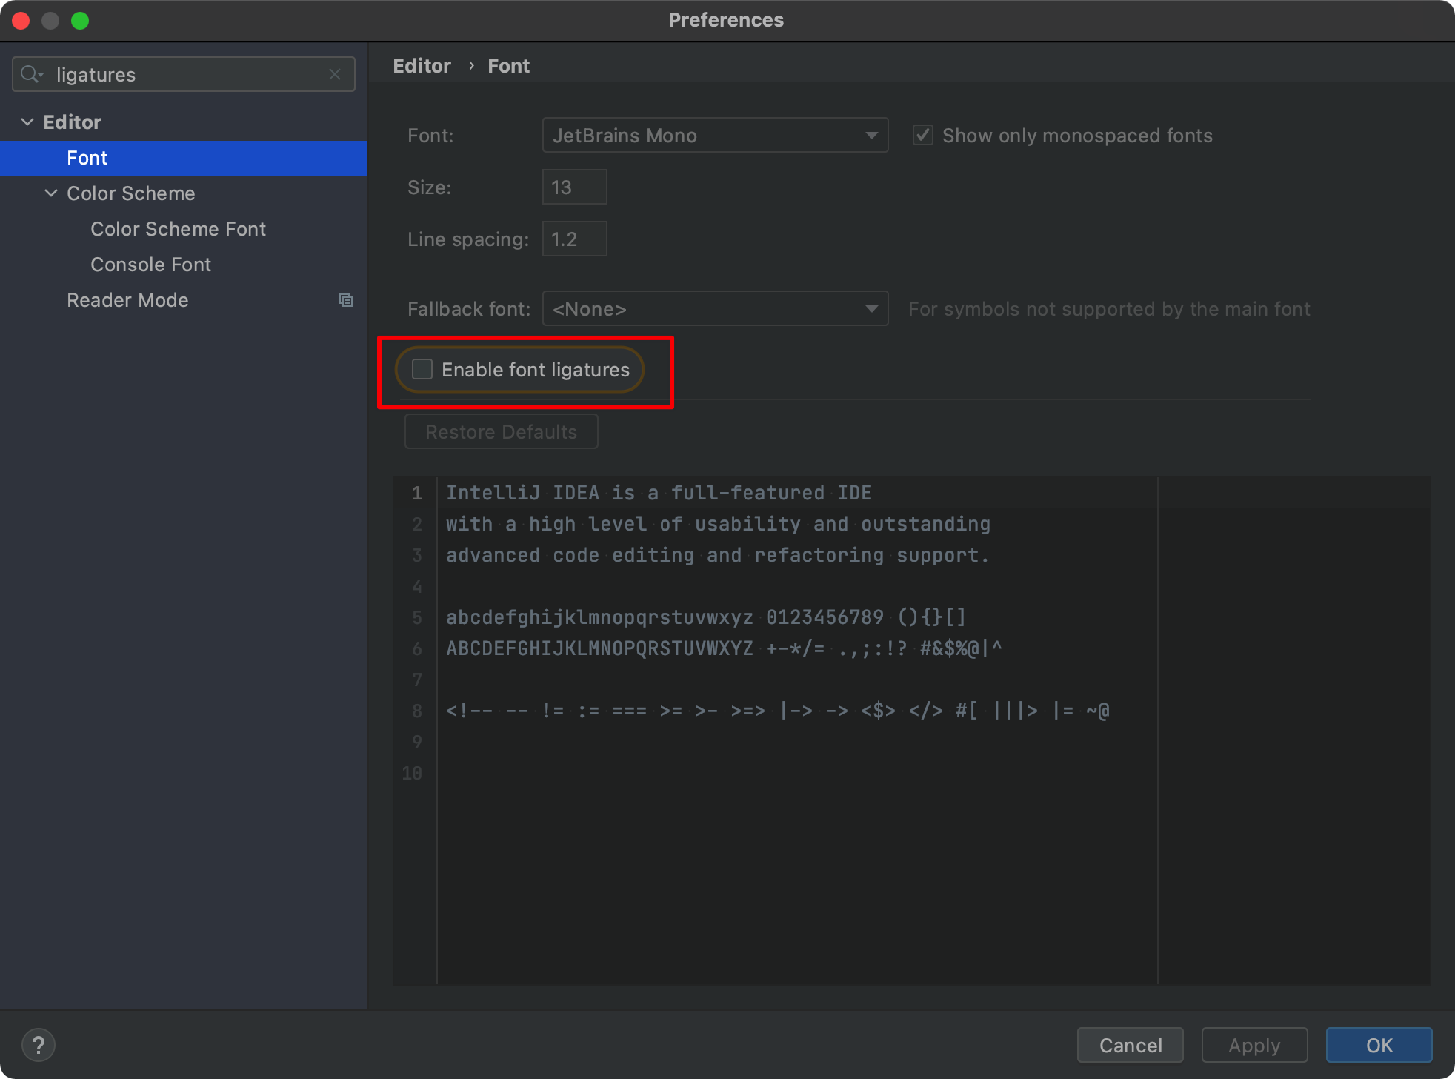Click the red close window button
The image size is (1455, 1079).
pyautogui.click(x=21, y=21)
